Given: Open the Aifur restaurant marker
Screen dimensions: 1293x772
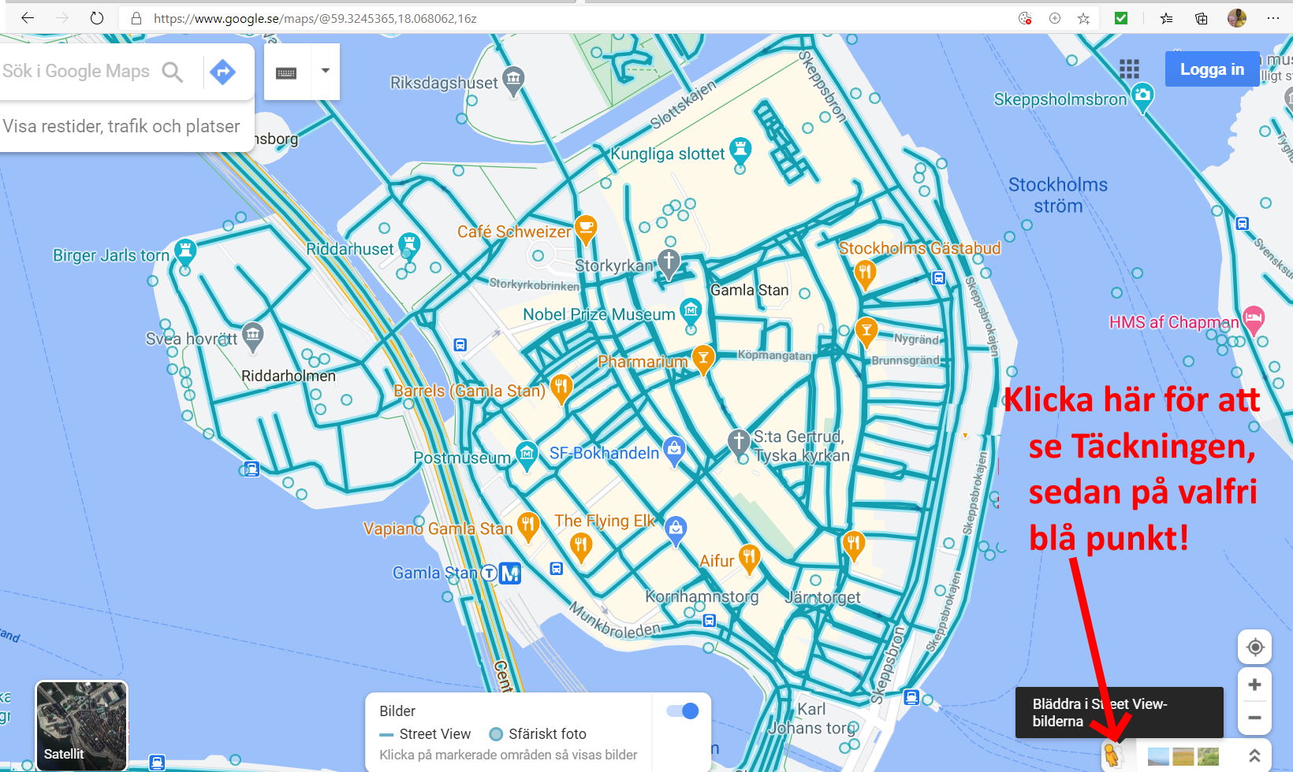Looking at the screenshot, I should 749,559.
